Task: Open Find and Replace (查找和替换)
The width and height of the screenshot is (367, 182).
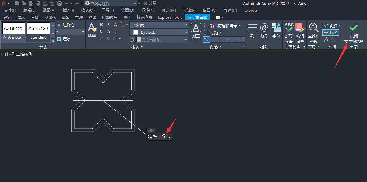Action: (314, 32)
